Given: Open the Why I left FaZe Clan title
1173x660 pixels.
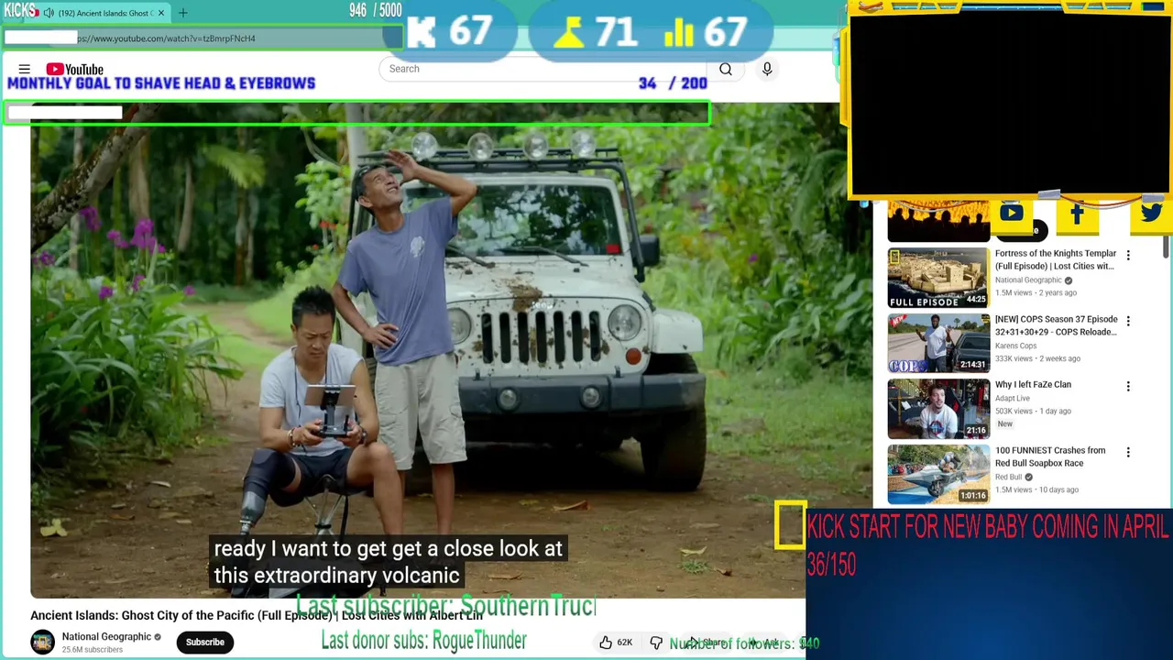Looking at the screenshot, I should coord(1033,385).
